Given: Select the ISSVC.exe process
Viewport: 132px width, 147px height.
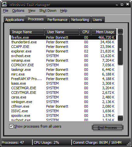Looking at the screenshot, I should pos(63,111).
